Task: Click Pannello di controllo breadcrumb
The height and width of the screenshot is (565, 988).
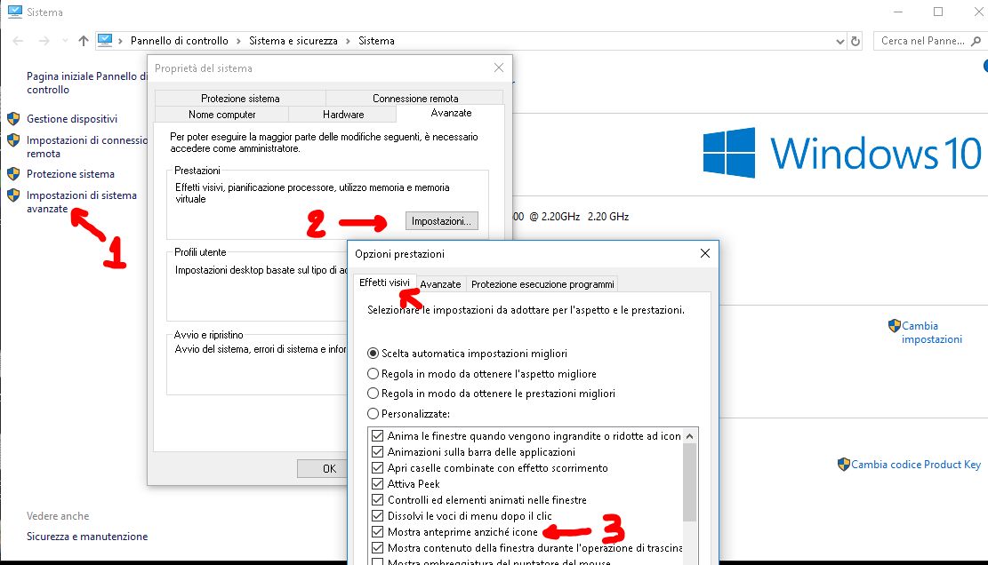Action: 180,41
